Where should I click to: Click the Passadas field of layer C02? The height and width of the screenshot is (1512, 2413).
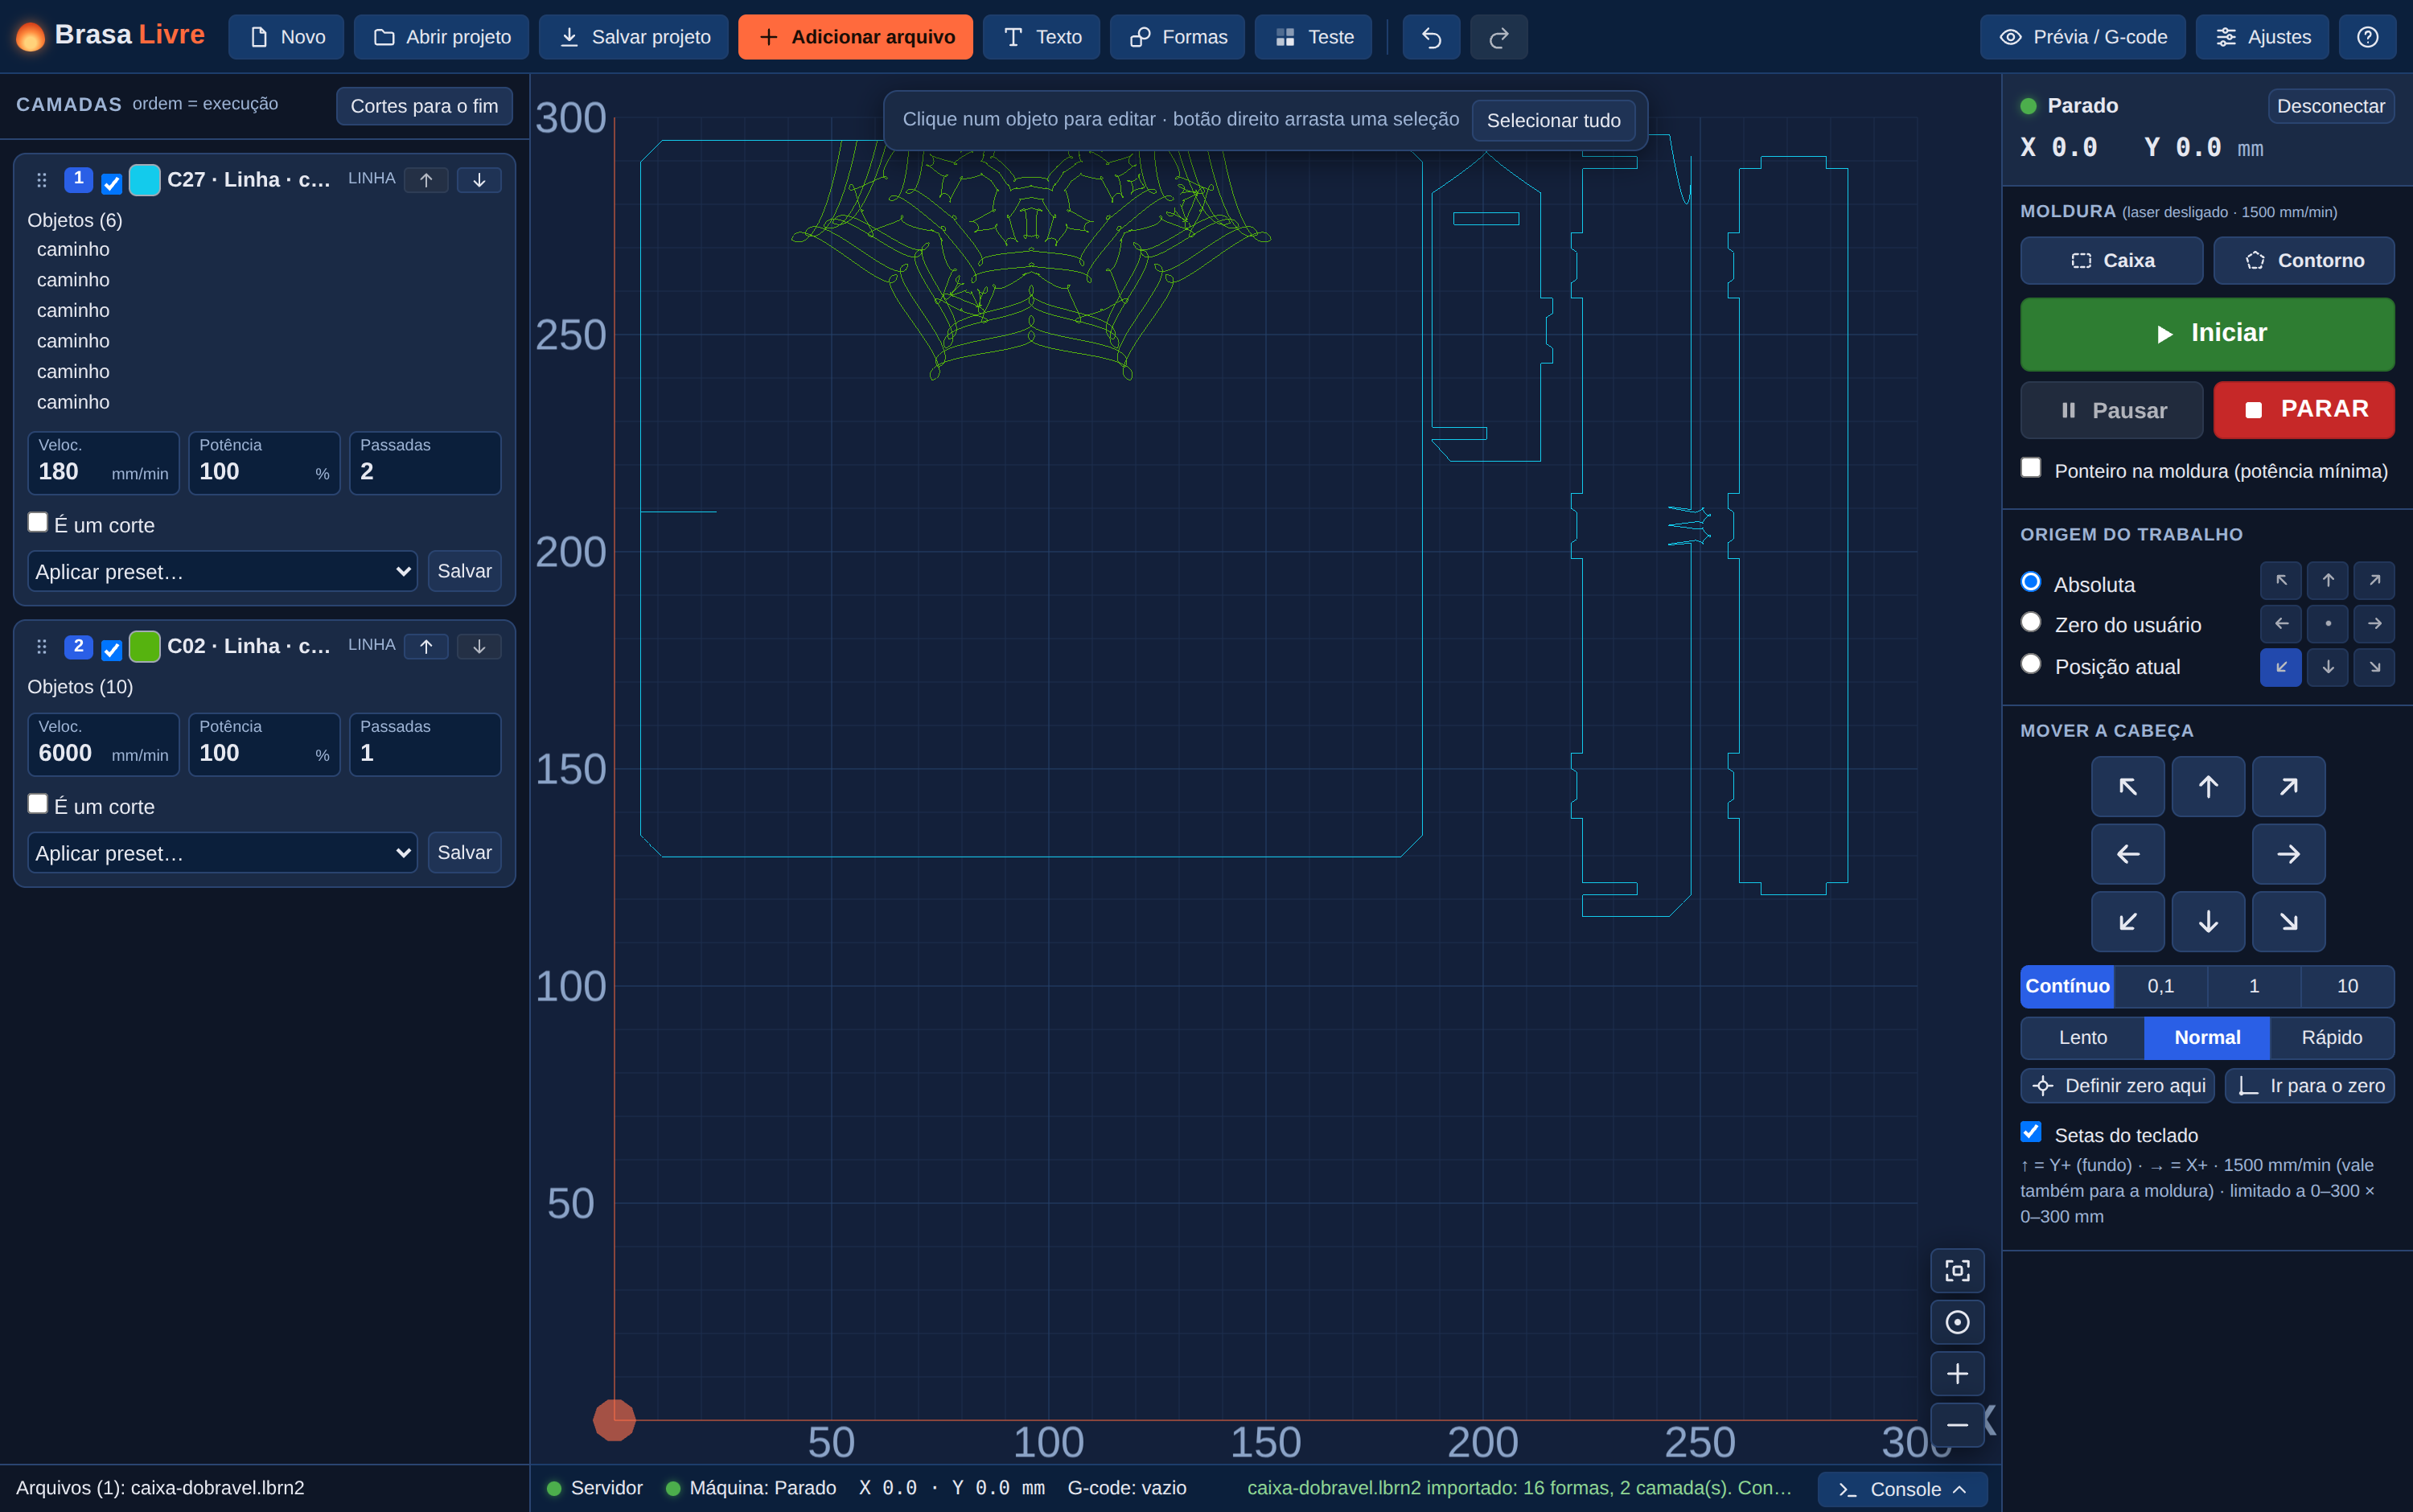point(425,744)
